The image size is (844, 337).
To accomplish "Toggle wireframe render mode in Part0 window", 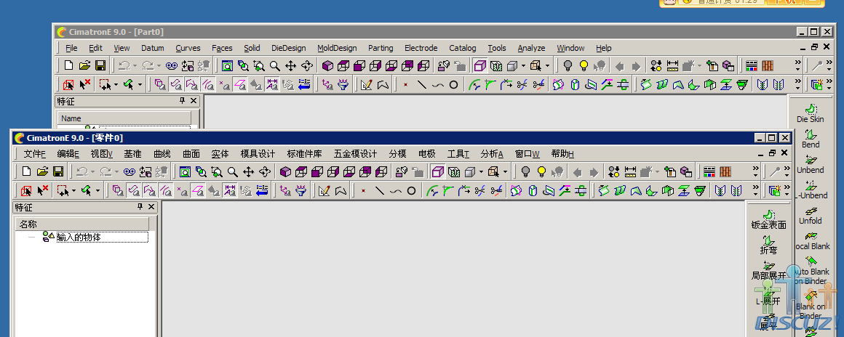I will point(480,65).
